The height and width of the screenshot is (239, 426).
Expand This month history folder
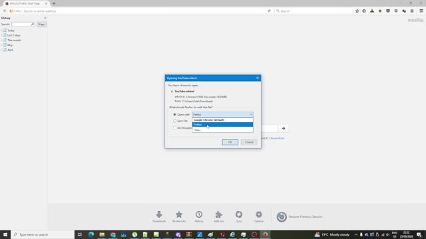point(1,40)
